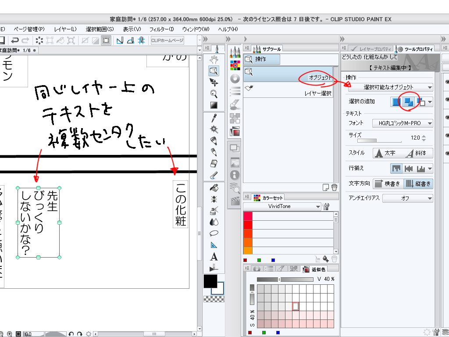Open the フィルター menu
Viewport: 449px width, 337px height.
161,29
